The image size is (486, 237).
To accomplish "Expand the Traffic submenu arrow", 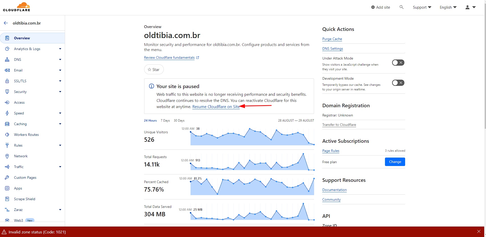I will (x=60, y=167).
